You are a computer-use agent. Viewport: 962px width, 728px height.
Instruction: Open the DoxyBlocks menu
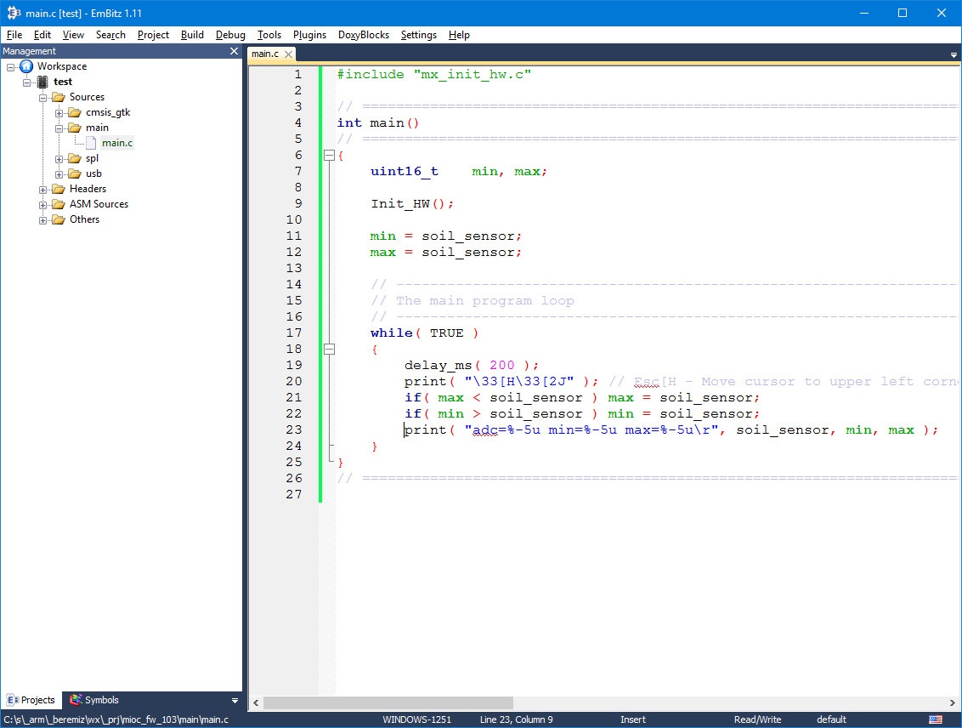(x=363, y=35)
